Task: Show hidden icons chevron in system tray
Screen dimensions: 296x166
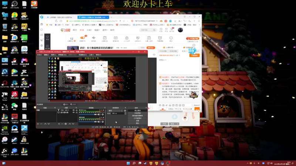Action: click(248, 163)
